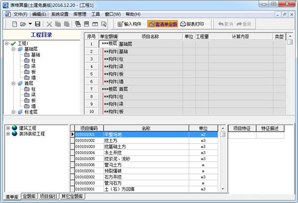Click the Paste toolbar icon
The image size is (298, 203).
(x=67, y=24)
